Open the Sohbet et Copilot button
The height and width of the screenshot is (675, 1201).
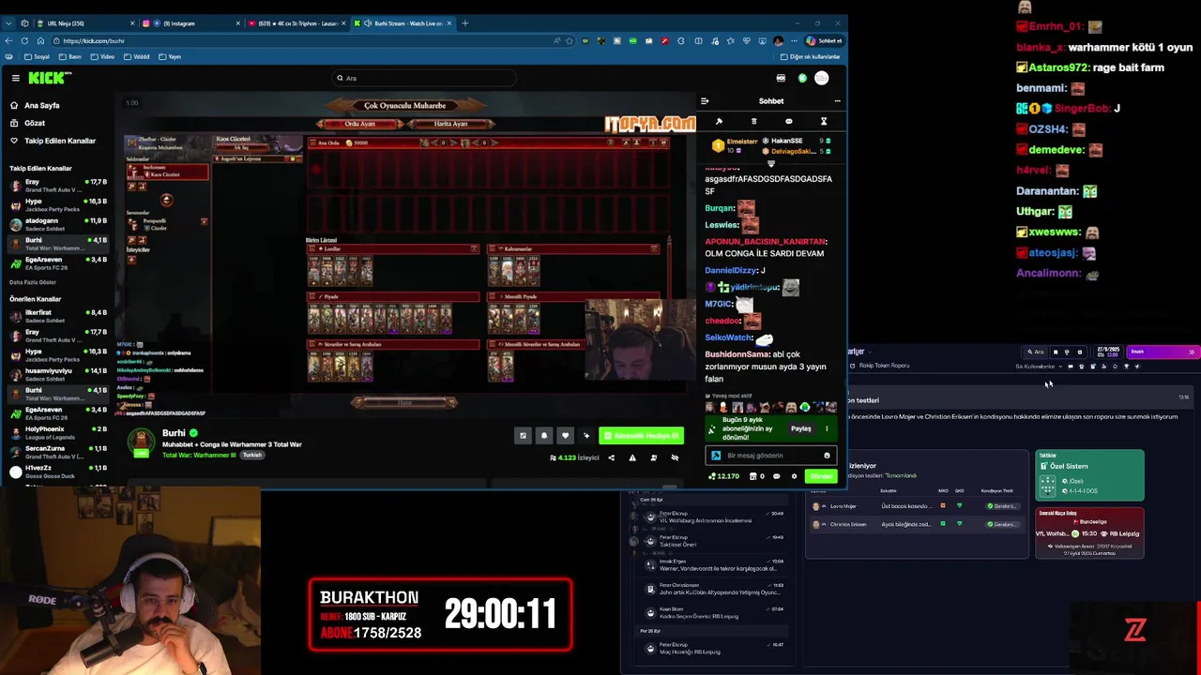point(824,41)
